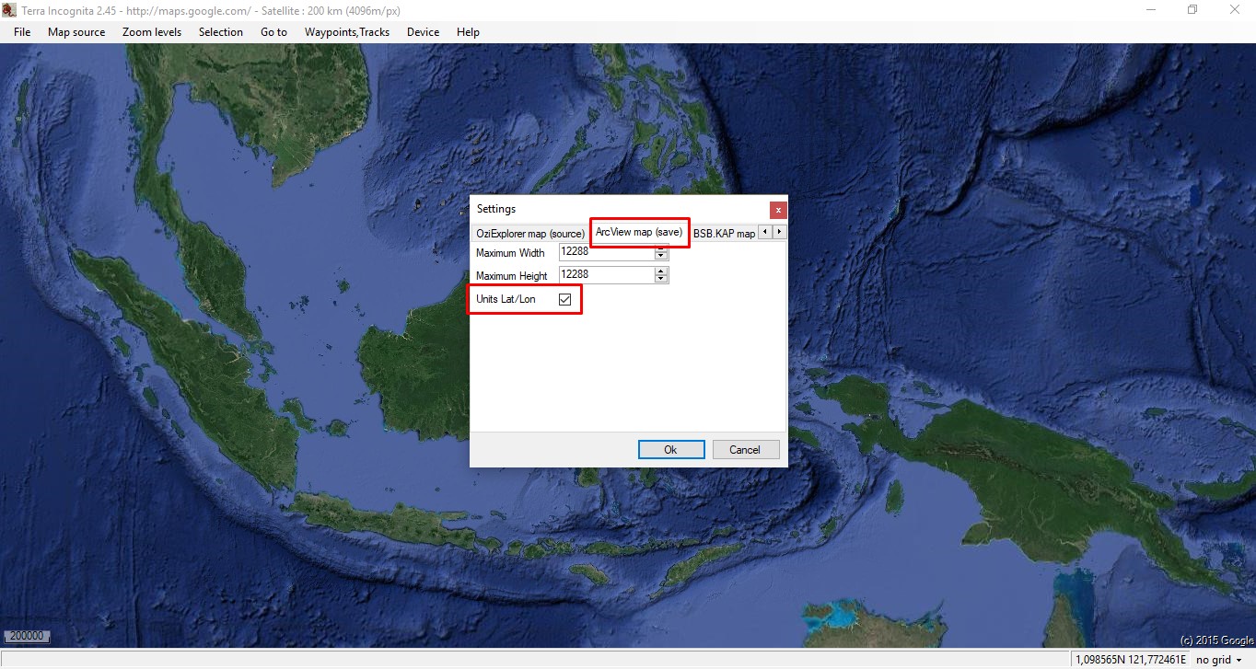1256x669 pixels.
Task: Uncheck the Units Lat/Lon checkbox
Action: coord(565,299)
